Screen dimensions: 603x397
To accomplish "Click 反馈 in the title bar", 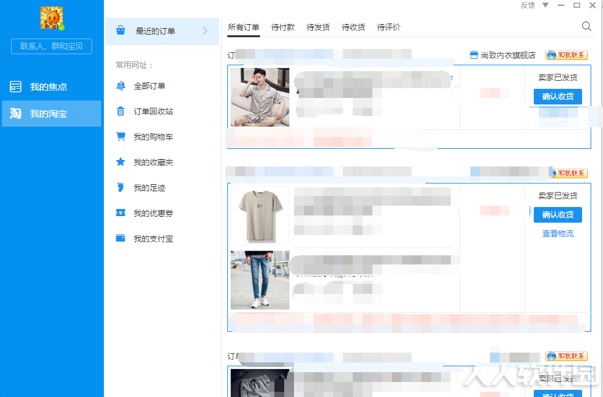I will pyautogui.click(x=528, y=5).
